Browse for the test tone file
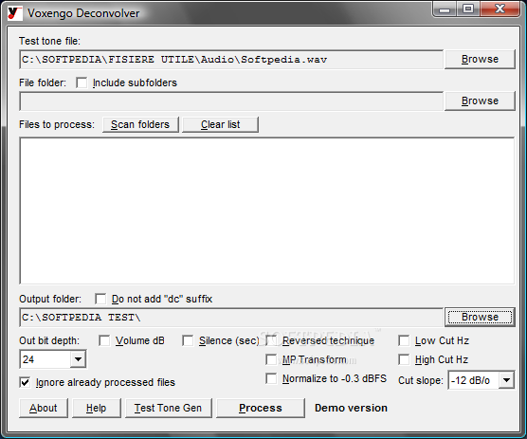 tap(480, 59)
